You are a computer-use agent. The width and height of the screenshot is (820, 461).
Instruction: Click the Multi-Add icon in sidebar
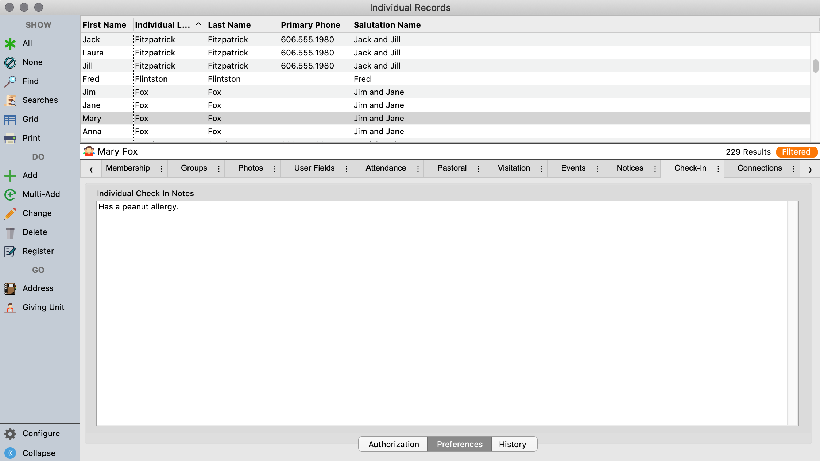click(10, 194)
